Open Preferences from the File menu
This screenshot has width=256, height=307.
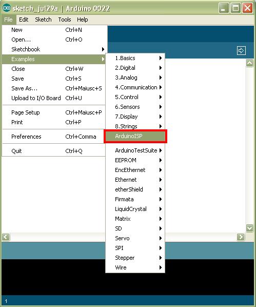54,137
